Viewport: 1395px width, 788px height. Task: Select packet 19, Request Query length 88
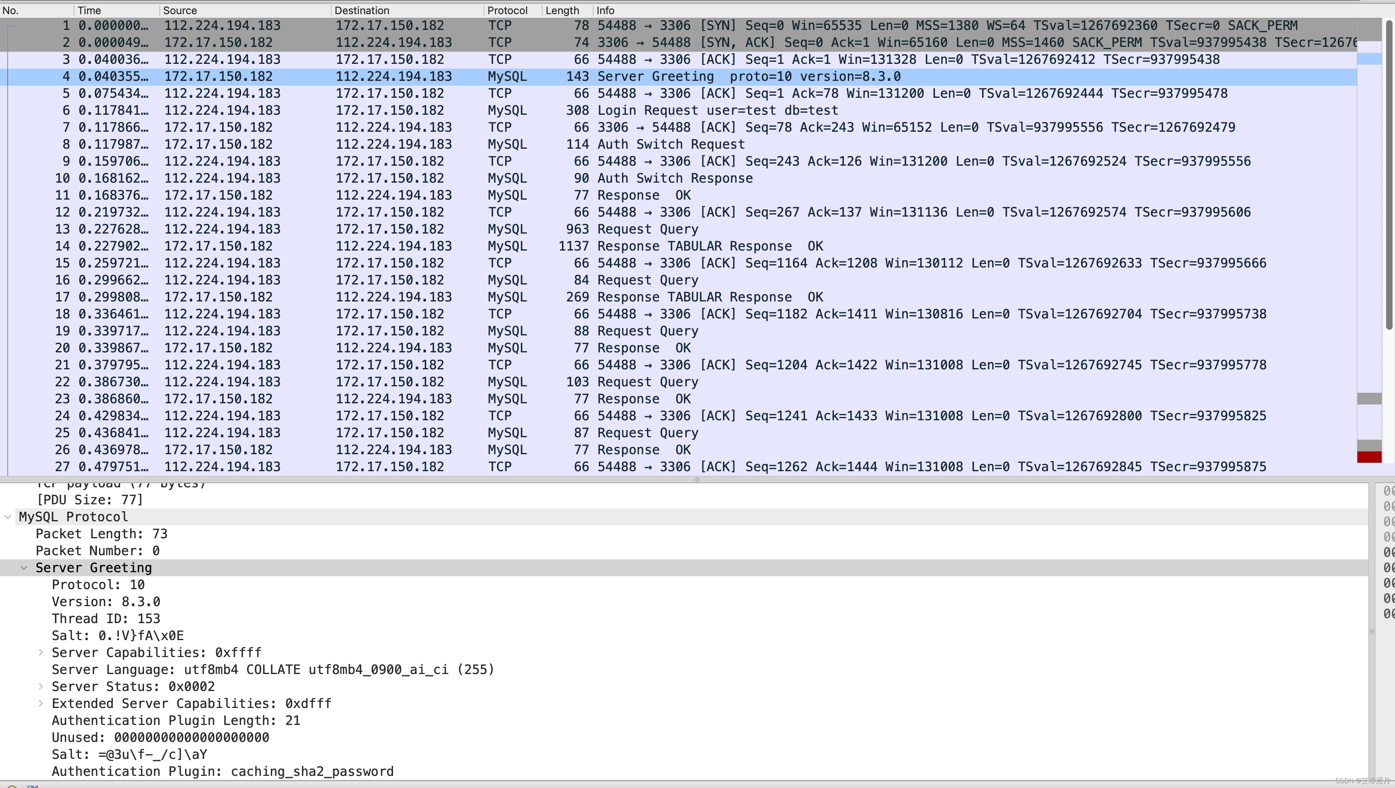coord(678,331)
